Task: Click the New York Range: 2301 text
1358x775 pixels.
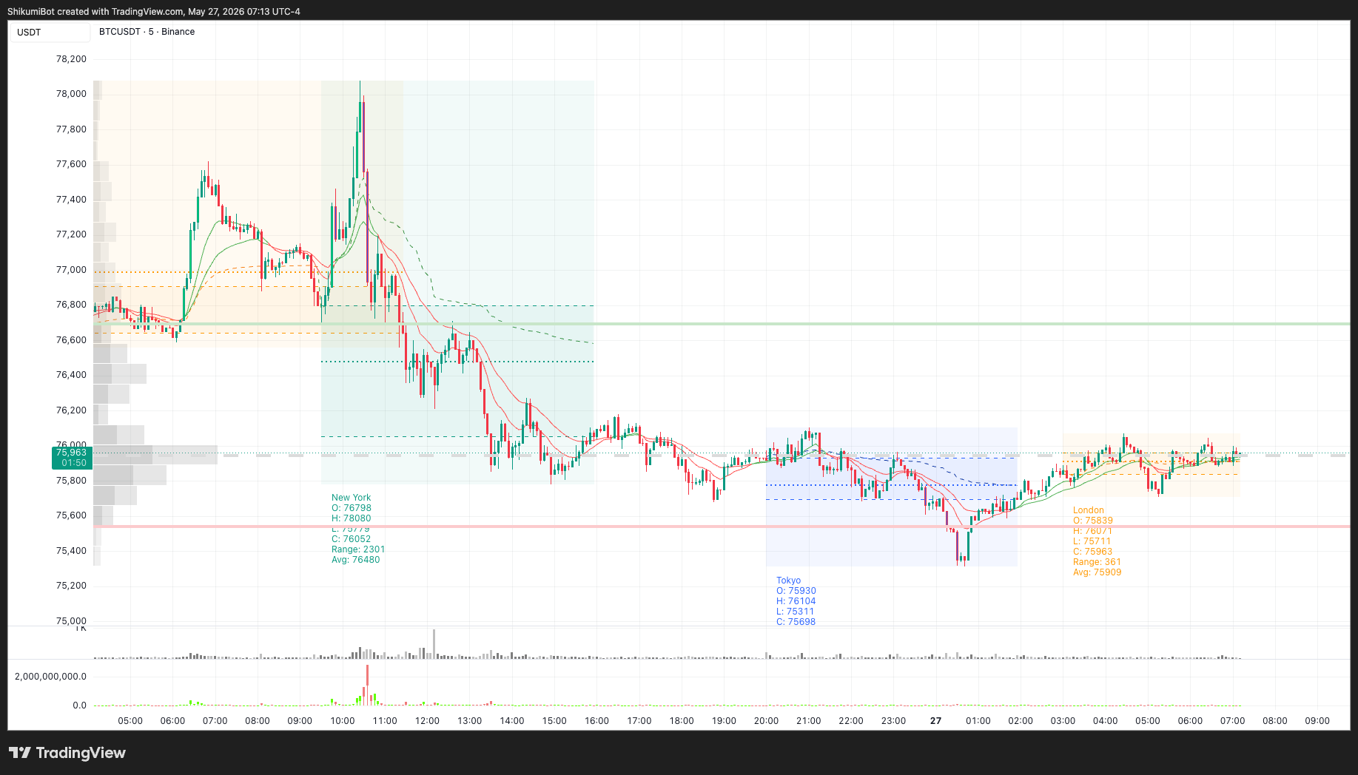Action: tap(358, 549)
